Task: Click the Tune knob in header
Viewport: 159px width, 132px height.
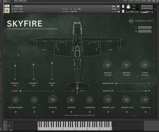Action: pyautogui.click(x=128, y=7)
